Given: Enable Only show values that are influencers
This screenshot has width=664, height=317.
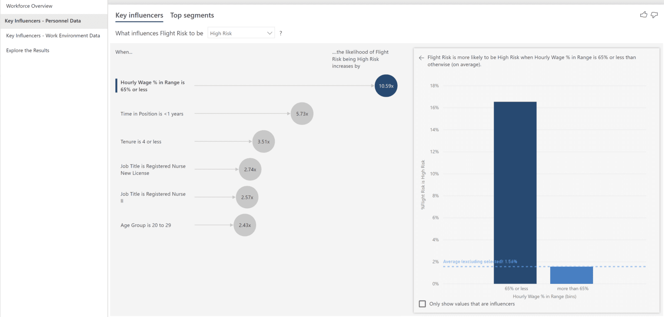Looking at the screenshot, I should 422,304.
